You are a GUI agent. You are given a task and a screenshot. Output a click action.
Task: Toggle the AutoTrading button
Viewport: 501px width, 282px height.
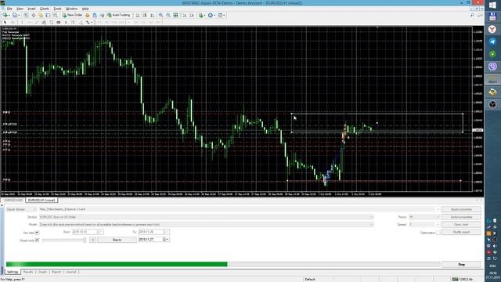119,15
